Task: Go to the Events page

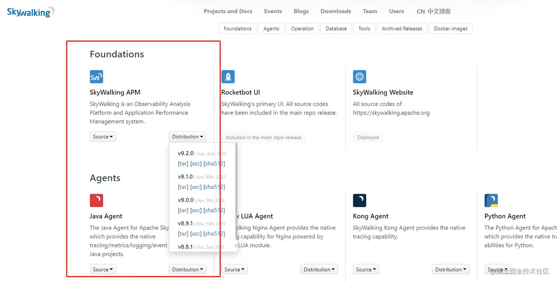Action: (x=273, y=11)
